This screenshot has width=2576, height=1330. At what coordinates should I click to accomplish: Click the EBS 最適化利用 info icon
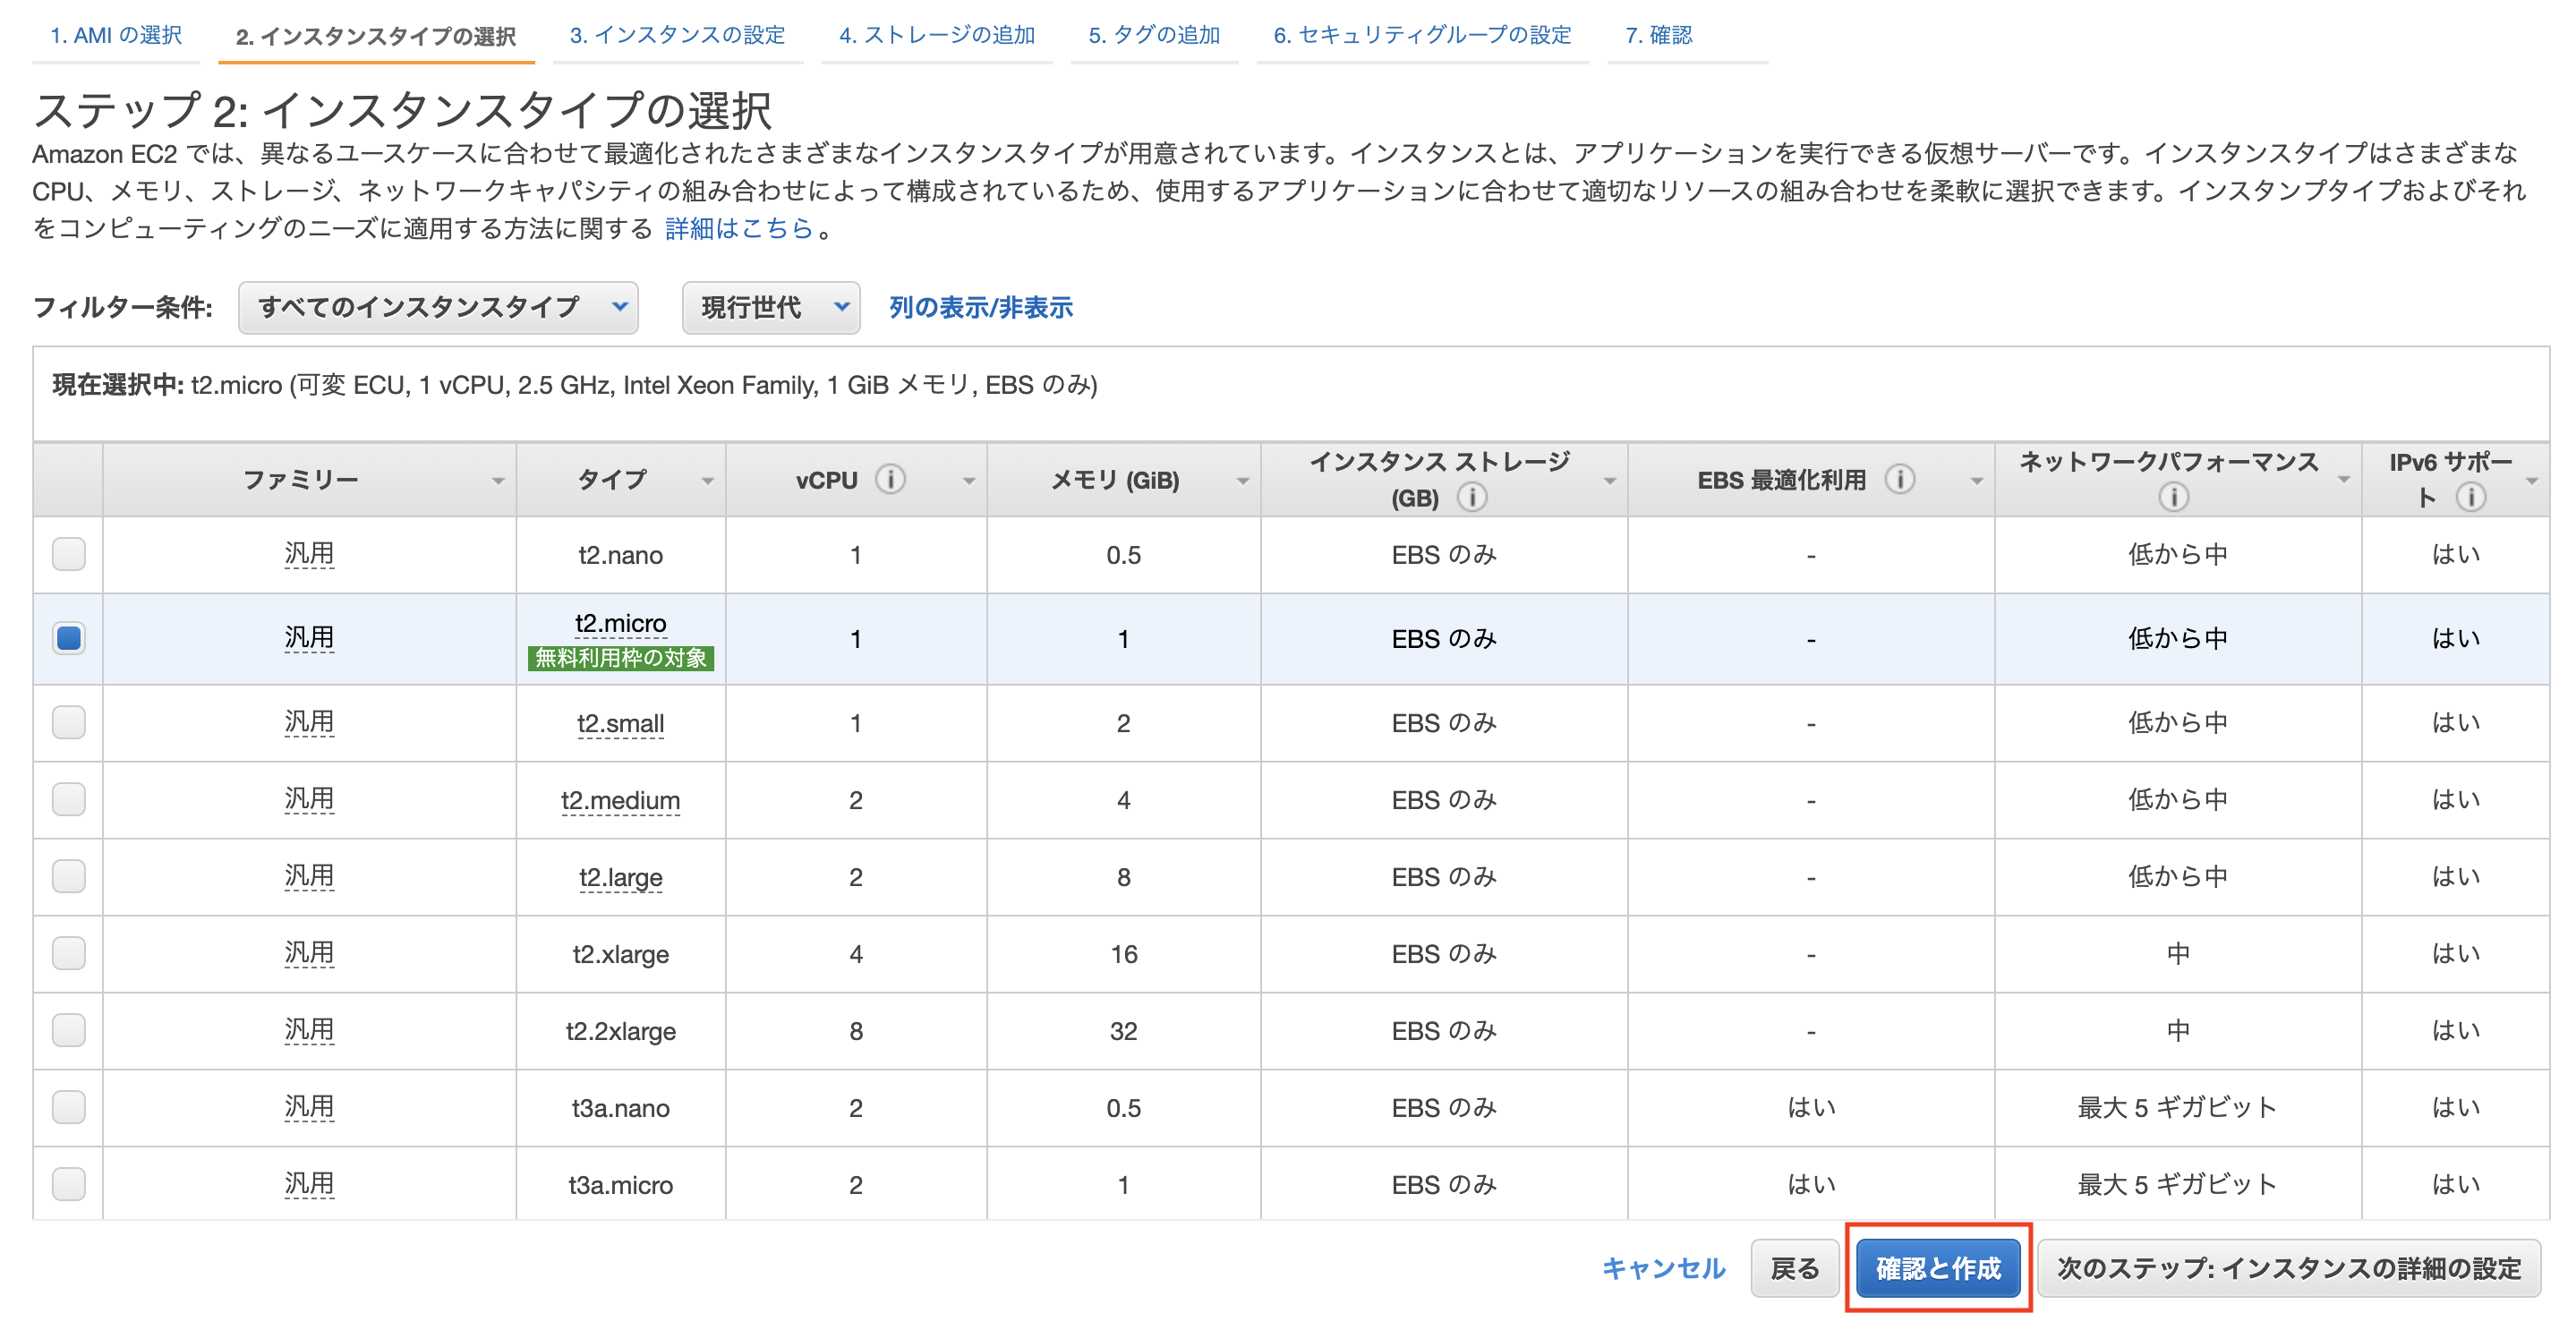click(1901, 478)
